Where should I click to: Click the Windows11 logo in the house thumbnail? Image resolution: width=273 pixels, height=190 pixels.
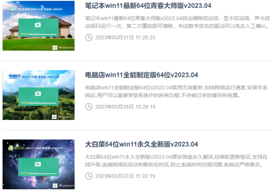[x=63, y=47]
